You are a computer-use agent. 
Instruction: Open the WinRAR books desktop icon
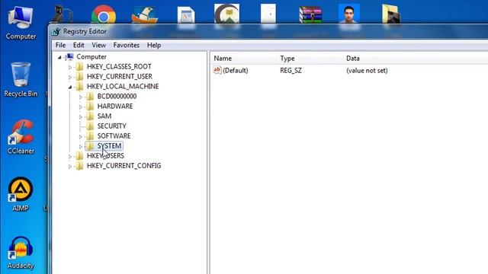pos(310,14)
